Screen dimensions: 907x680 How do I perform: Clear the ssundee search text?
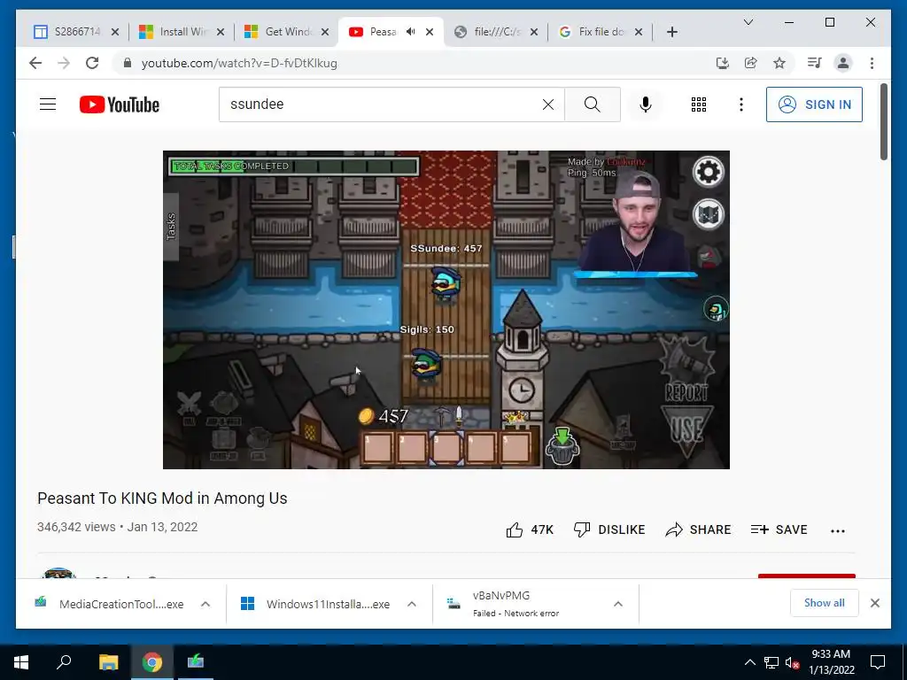[x=547, y=104]
